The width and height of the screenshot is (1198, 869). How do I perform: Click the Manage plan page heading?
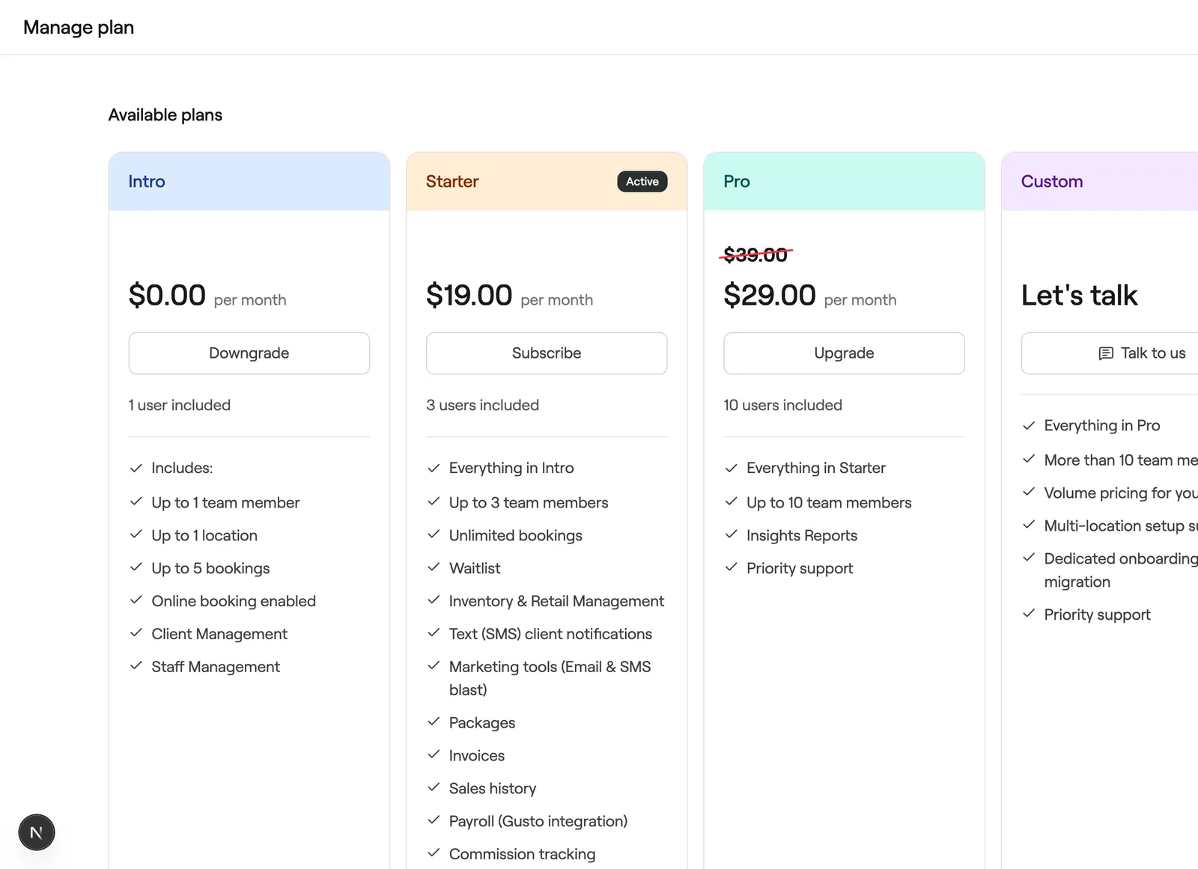pyautogui.click(x=79, y=28)
